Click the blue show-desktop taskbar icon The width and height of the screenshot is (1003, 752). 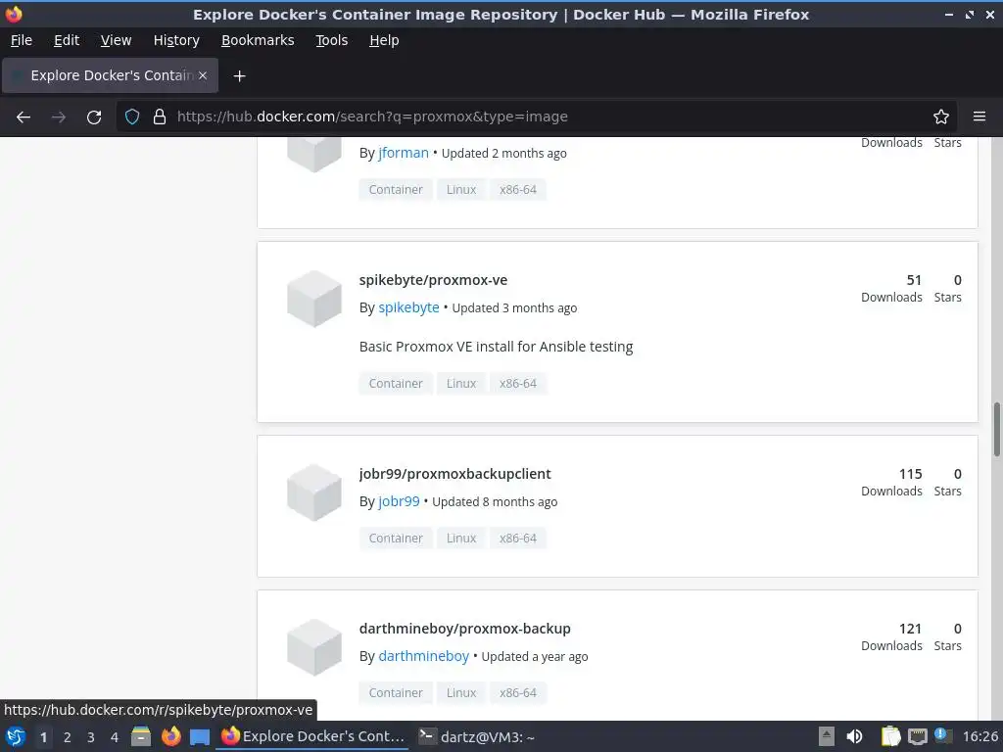[x=200, y=736]
